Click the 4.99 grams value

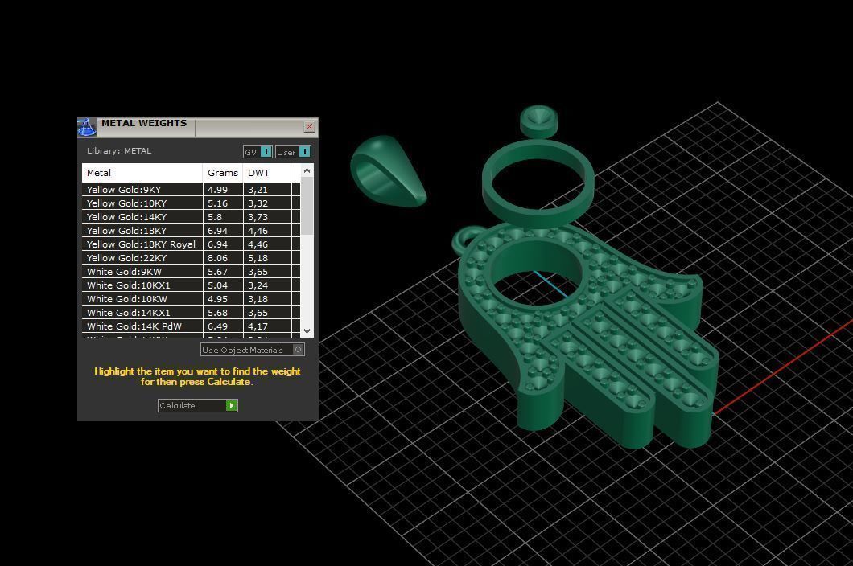click(217, 190)
